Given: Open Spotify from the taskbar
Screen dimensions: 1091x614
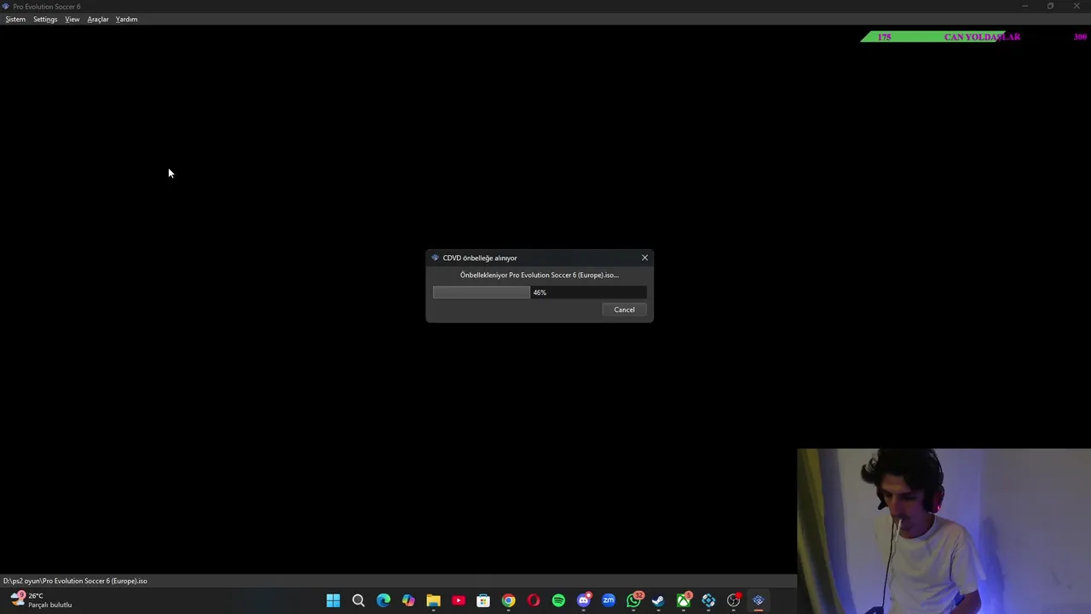Looking at the screenshot, I should (x=558, y=600).
